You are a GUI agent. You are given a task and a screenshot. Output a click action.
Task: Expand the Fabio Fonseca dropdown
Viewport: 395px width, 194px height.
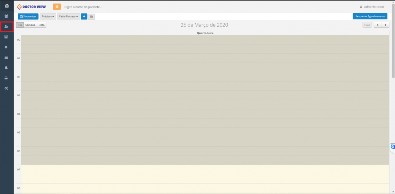pyautogui.click(x=68, y=17)
